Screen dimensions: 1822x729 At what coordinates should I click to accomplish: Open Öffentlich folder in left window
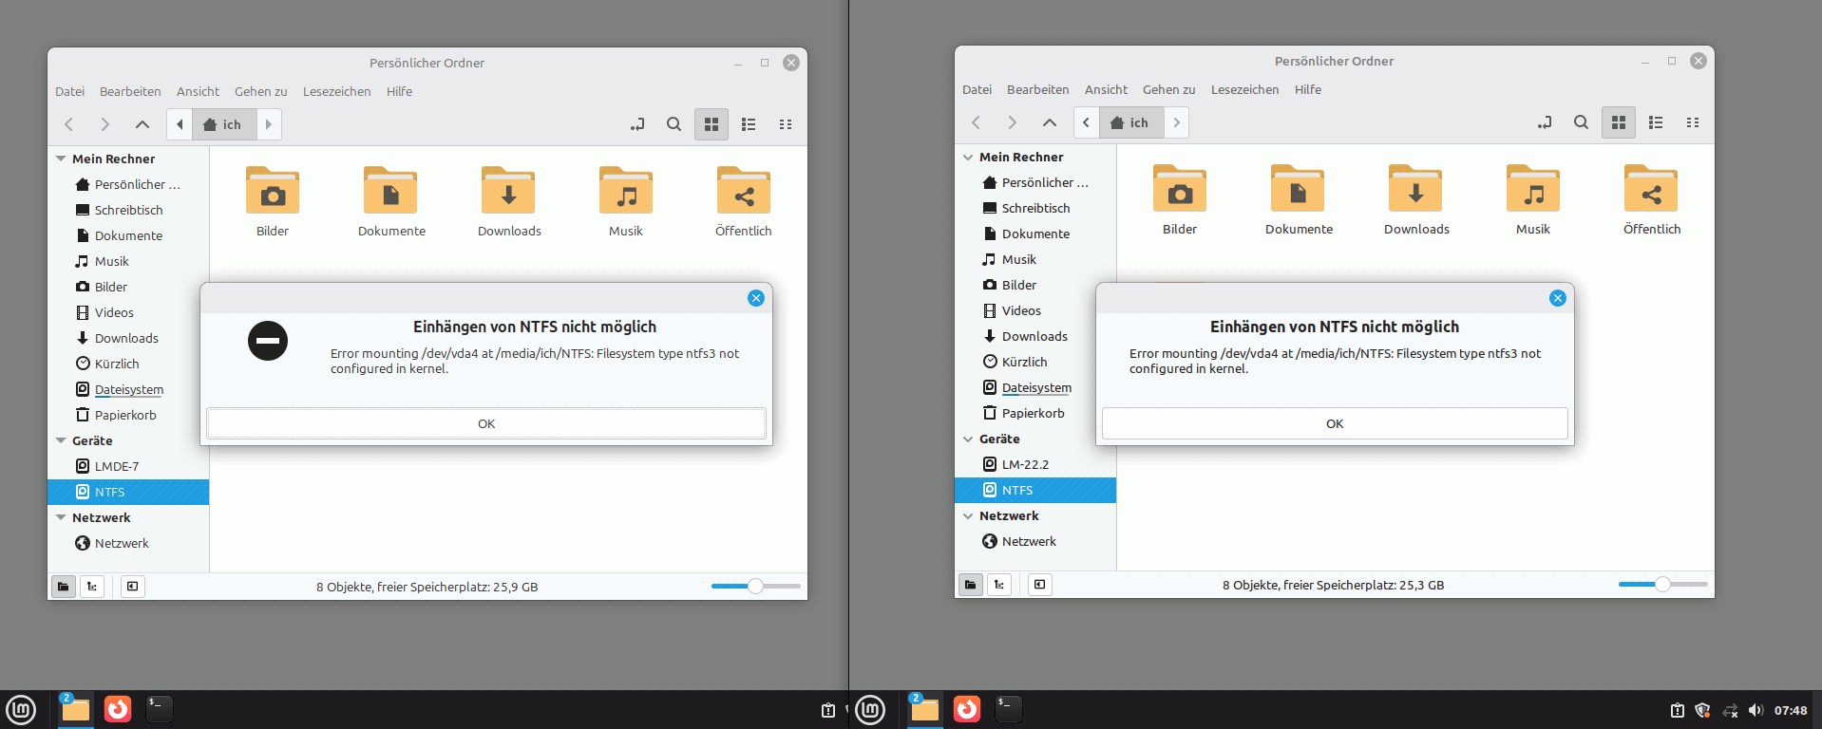pos(744,200)
